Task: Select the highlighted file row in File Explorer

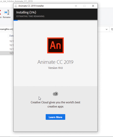Action: pos(7,53)
